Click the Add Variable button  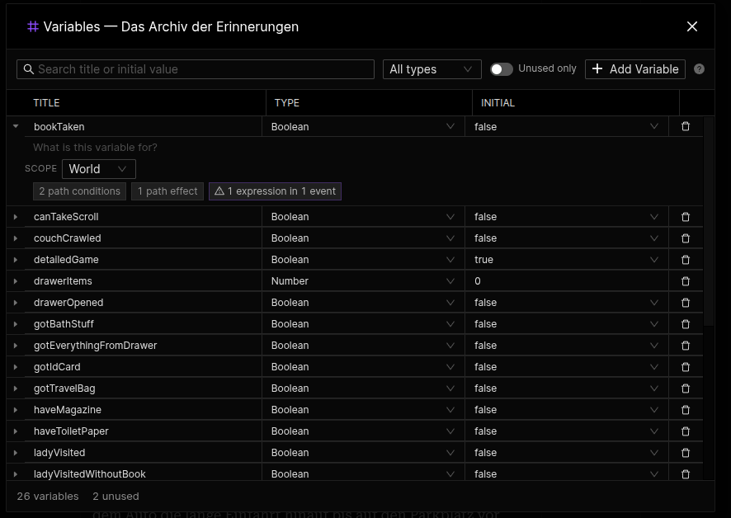click(x=635, y=69)
